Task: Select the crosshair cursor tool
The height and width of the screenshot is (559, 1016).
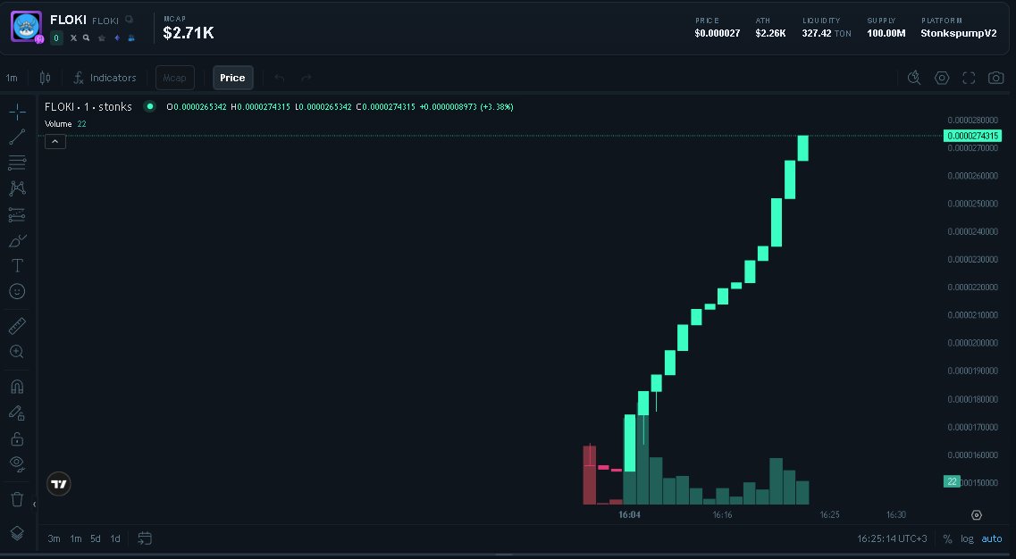Action: tap(18, 112)
